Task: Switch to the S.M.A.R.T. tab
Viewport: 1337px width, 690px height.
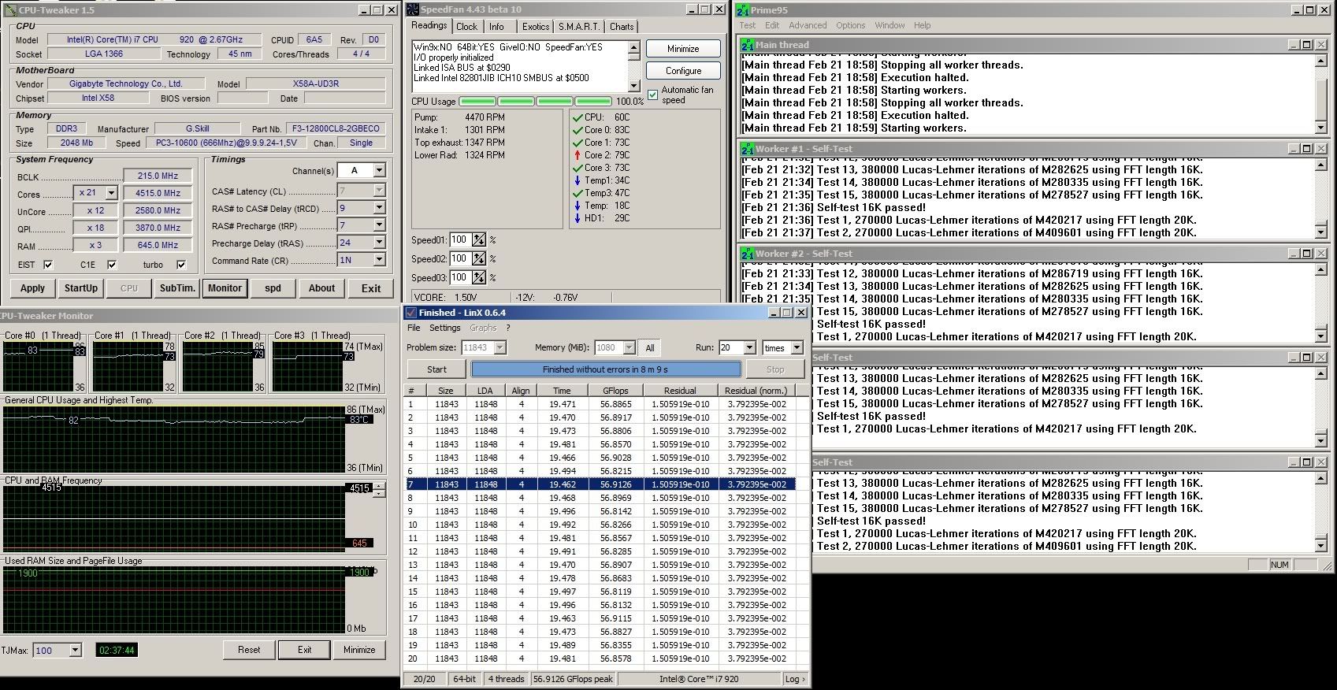Action: pyautogui.click(x=579, y=27)
